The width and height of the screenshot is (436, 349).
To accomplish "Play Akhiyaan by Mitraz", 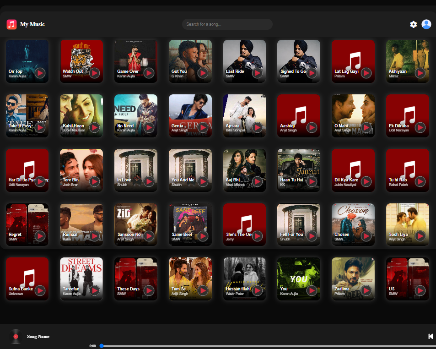I will pyautogui.click(x=420, y=73).
